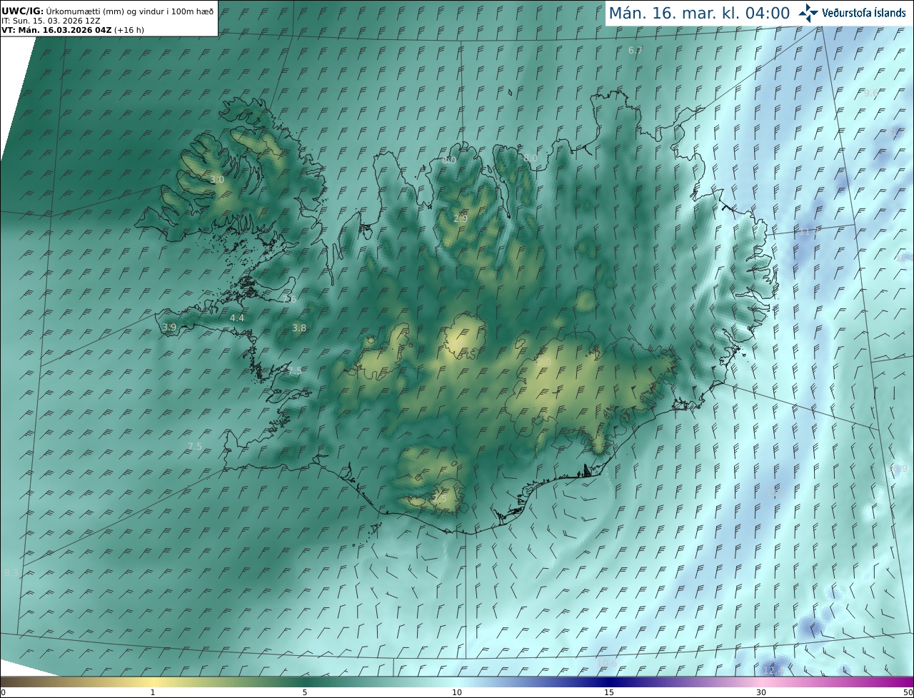Click the 'Mán. 16. mar. kl. 04:00' timestamp
The width and height of the screenshot is (914, 698).
699,13
